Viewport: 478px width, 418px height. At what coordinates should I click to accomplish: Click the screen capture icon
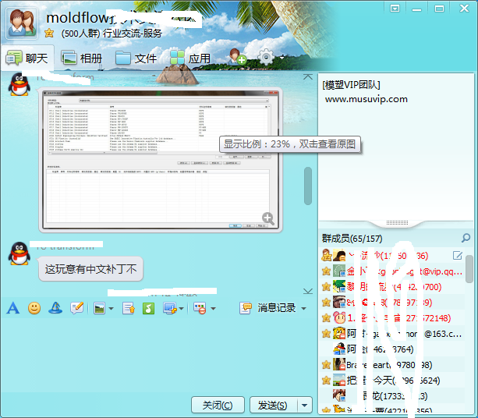(170, 308)
